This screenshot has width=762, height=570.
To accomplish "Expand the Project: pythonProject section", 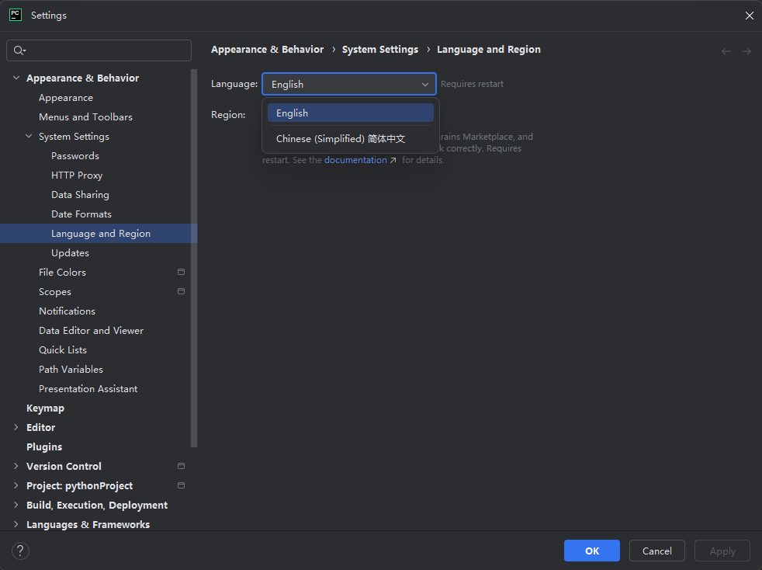I will [16, 485].
